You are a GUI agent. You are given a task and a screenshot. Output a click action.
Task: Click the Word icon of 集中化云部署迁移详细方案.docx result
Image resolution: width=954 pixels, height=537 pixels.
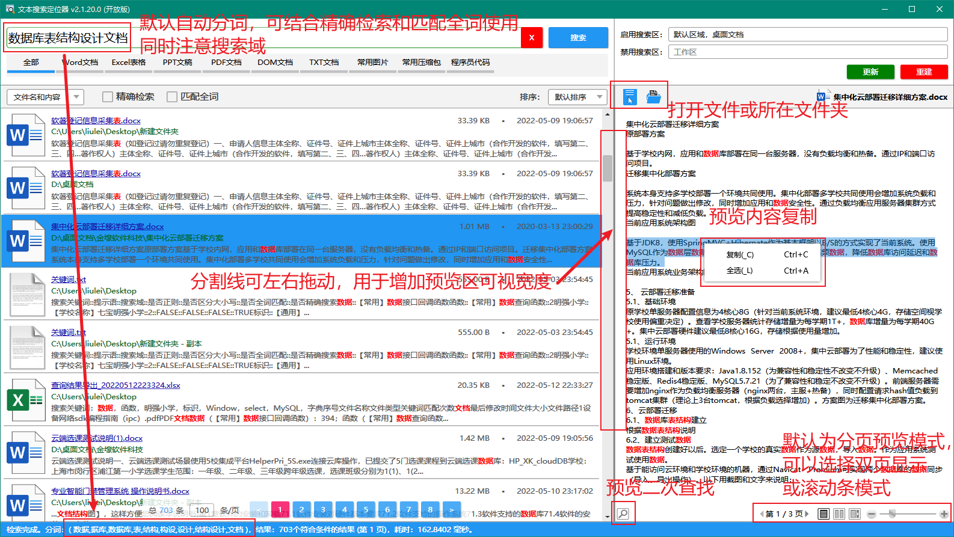coord(25,241)
